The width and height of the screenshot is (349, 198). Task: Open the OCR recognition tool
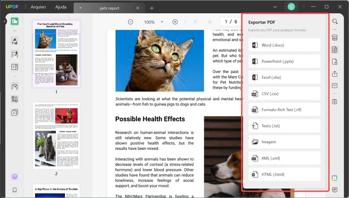pos(335,37)
